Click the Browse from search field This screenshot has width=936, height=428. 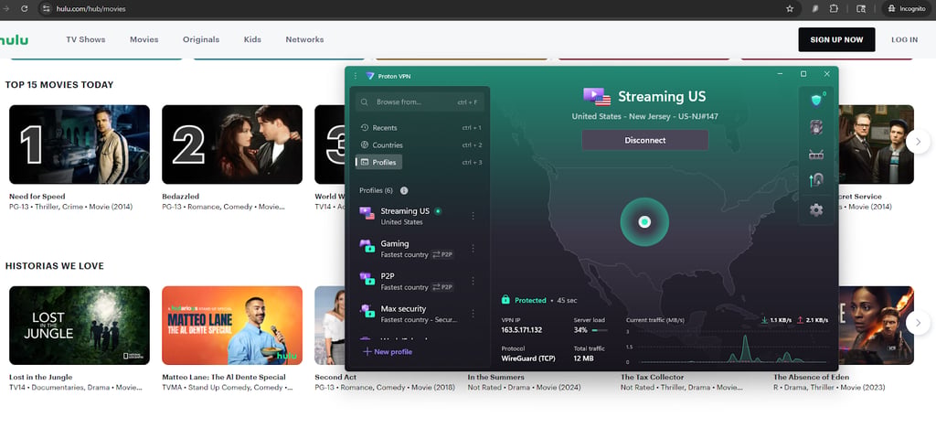pyautogui.click(x=420, y=102)
